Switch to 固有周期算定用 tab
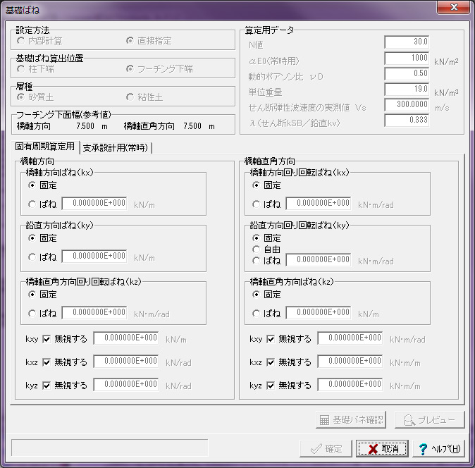475x468 pixels. pyautogui.click(x=45, y=147)
